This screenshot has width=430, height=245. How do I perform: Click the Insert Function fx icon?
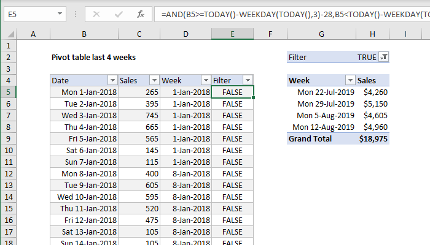click(x=141, y=13)
